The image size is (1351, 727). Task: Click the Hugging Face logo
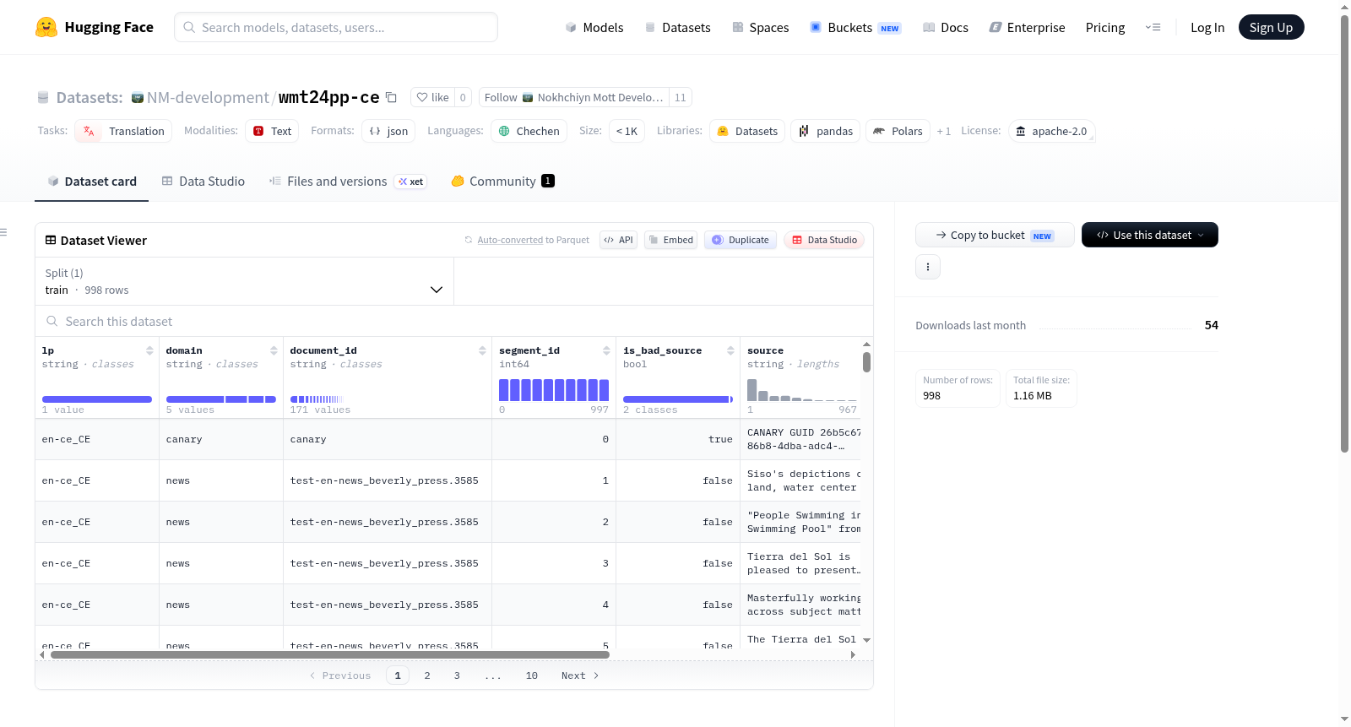[95, 27]
